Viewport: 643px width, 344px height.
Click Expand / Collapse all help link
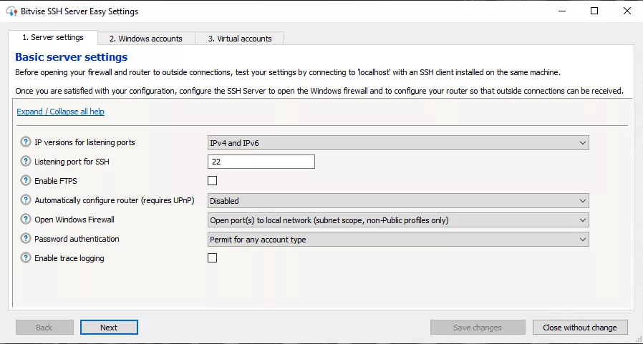61,112
